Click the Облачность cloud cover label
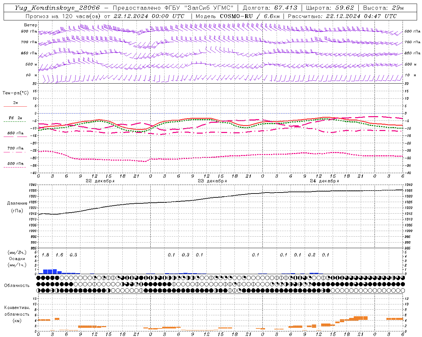The height and width of the screenshot is (337, 422). [x=17, y=286]
